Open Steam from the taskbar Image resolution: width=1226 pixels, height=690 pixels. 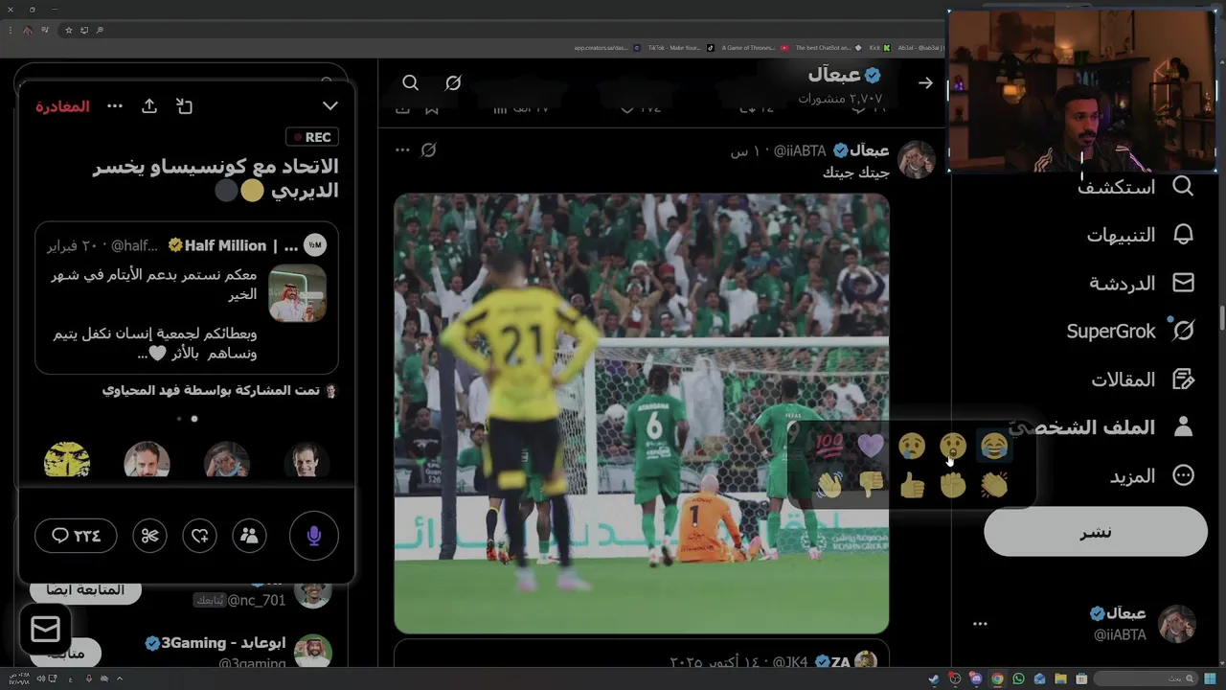pyautogui.click(x=932, y=678)
